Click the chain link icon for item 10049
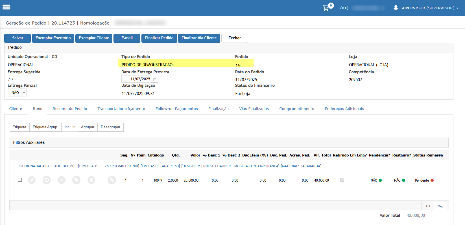The width and height of the screenshot is (465, 225). click(x=112, y=180)
